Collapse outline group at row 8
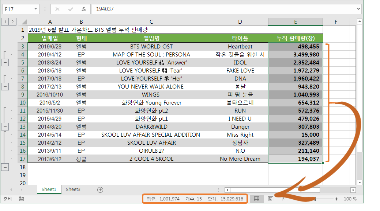Screen dimensions: 380x211 click(x=5, y=87)
